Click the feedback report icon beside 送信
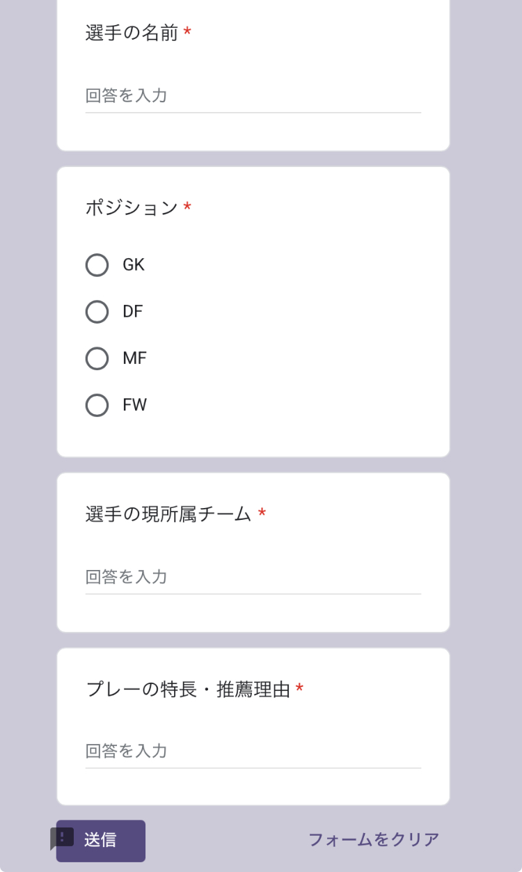Image resolution: width=522 pixels, height=872 pixels. tap(62, 837)
